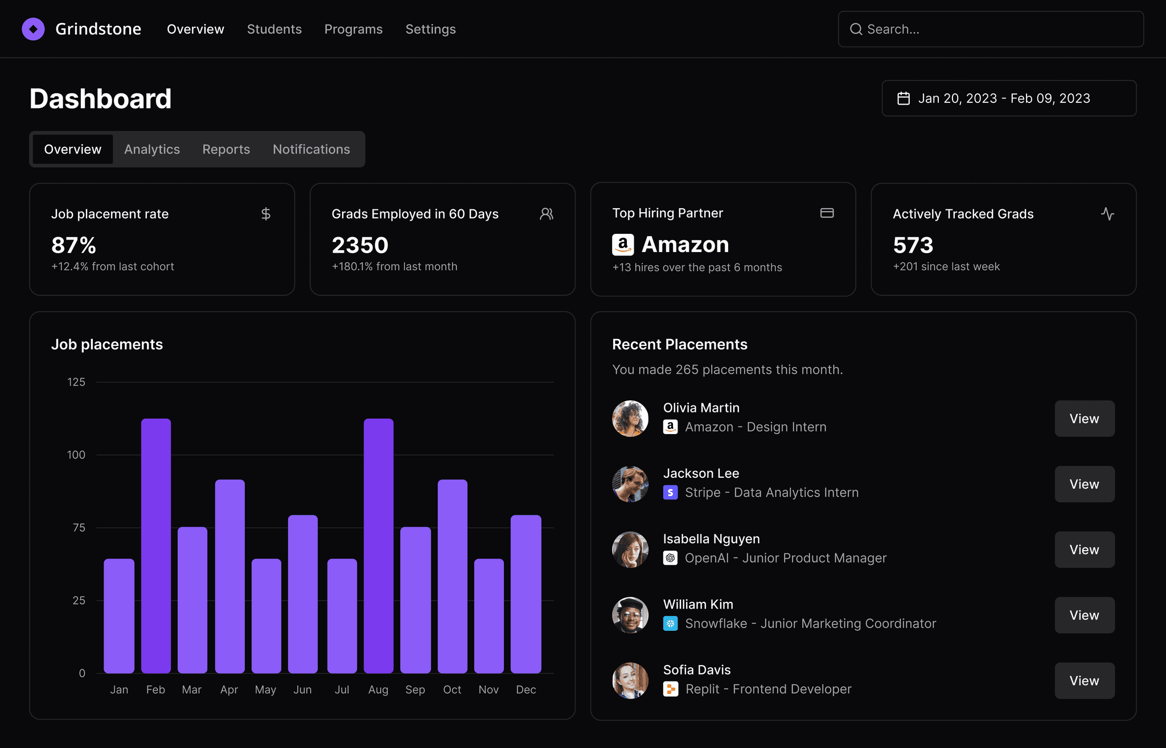
Task: Click the Amazon logo beside Design Intern
Action: tap(671, 427)
